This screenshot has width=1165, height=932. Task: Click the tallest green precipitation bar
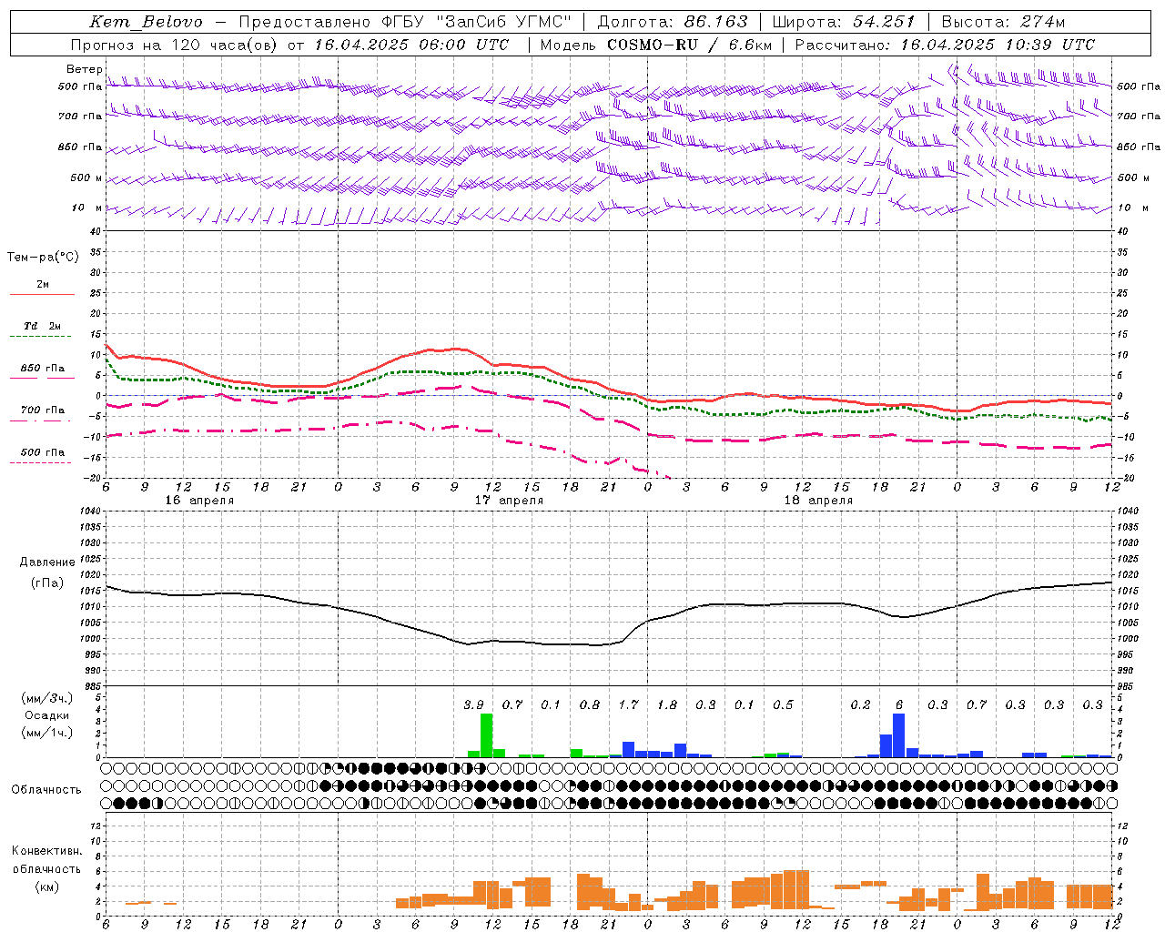[486, 735]
